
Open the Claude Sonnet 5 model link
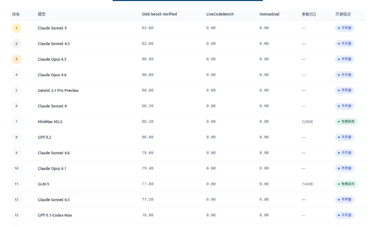pyautogui.click(x=52, y=28)
